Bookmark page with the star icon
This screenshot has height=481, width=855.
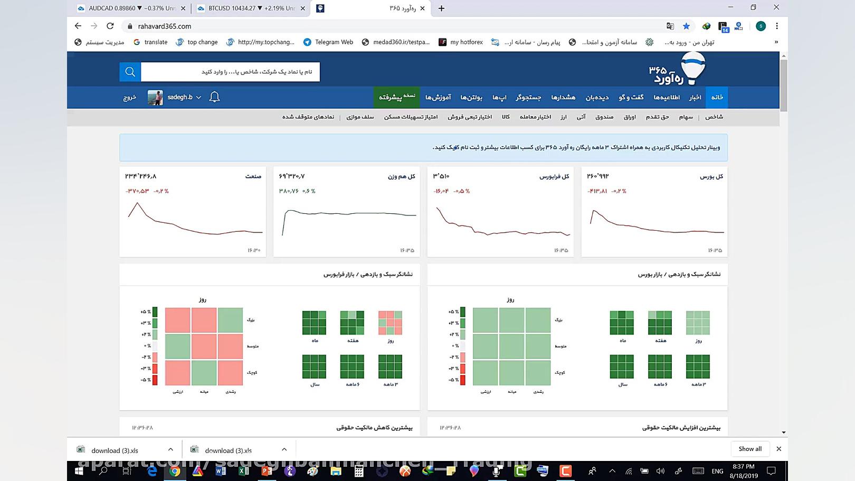pyautogui.click(x=686, y=26)
